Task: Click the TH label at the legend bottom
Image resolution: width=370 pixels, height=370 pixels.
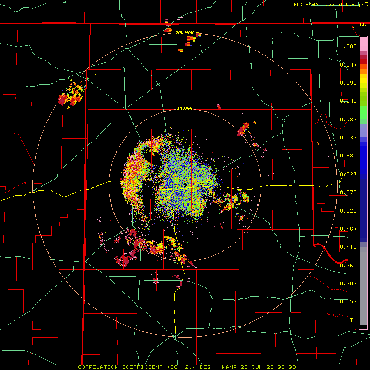Action: [353, 320]
